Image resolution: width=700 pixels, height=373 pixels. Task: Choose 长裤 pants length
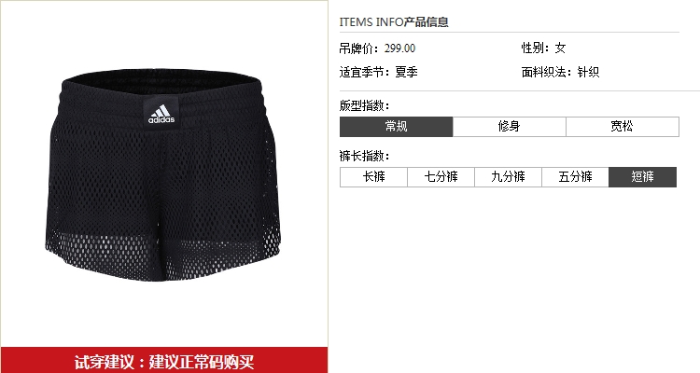point(373,177)
